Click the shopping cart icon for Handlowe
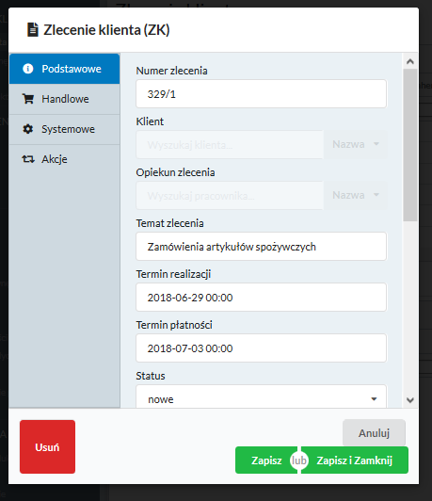Viewport: 432px width, 501px height. [x=28, y=99]
